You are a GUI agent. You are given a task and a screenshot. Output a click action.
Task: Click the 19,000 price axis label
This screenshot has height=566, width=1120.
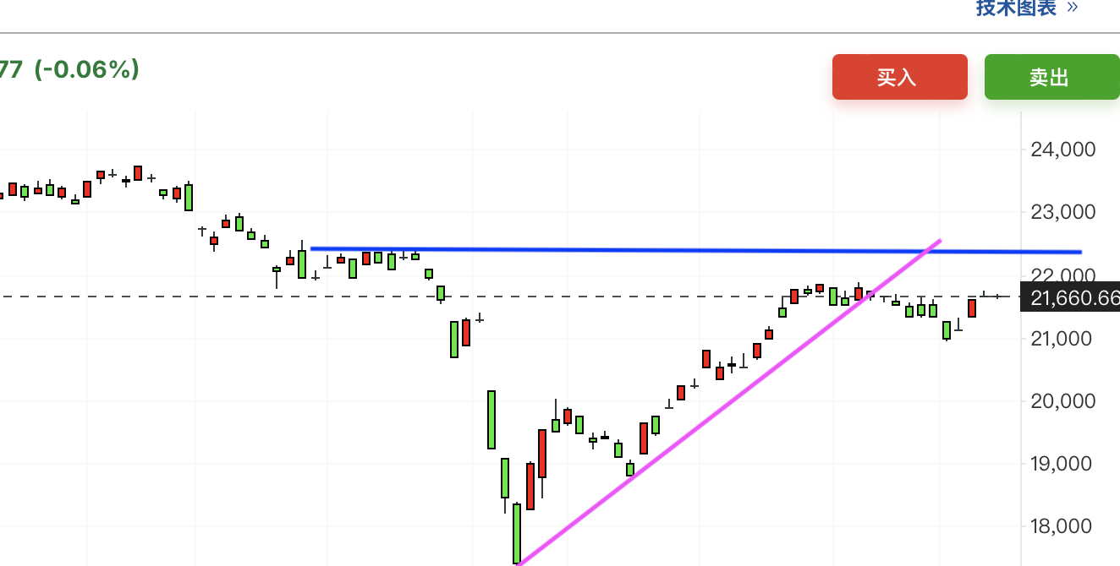[1062, 463]
